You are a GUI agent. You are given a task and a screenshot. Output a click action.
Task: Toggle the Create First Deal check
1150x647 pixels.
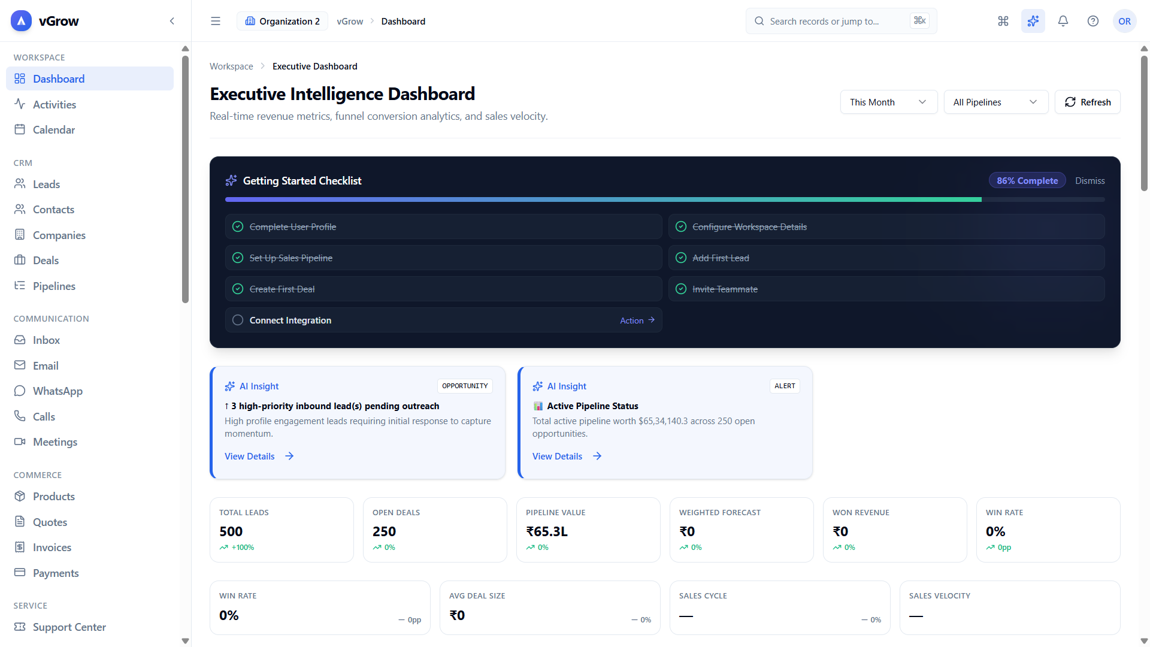point(238,289)
